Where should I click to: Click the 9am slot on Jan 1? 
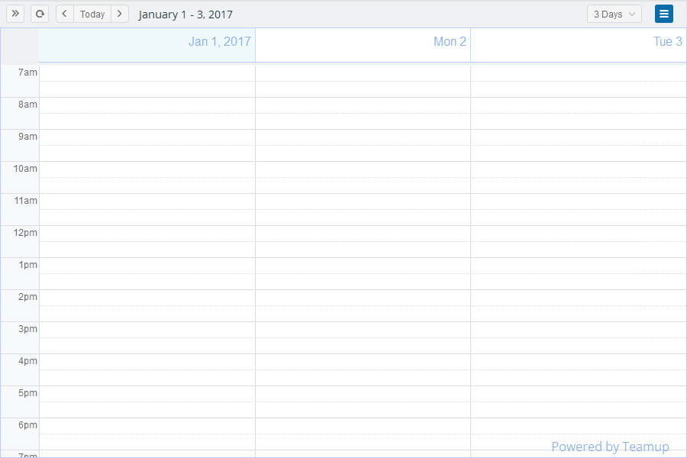tap(147, 137)
